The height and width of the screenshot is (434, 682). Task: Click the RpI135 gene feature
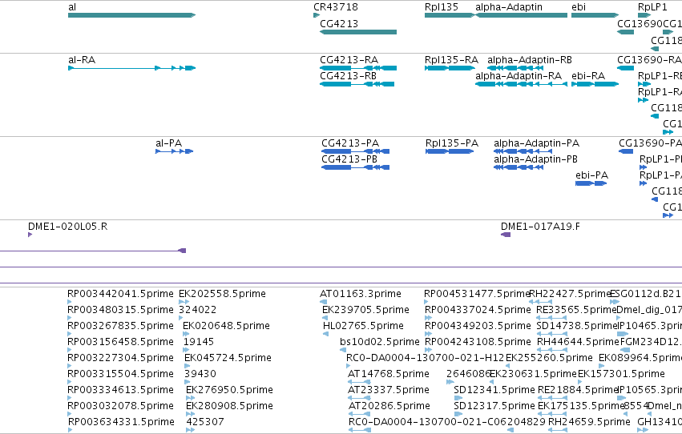(450, 15)
